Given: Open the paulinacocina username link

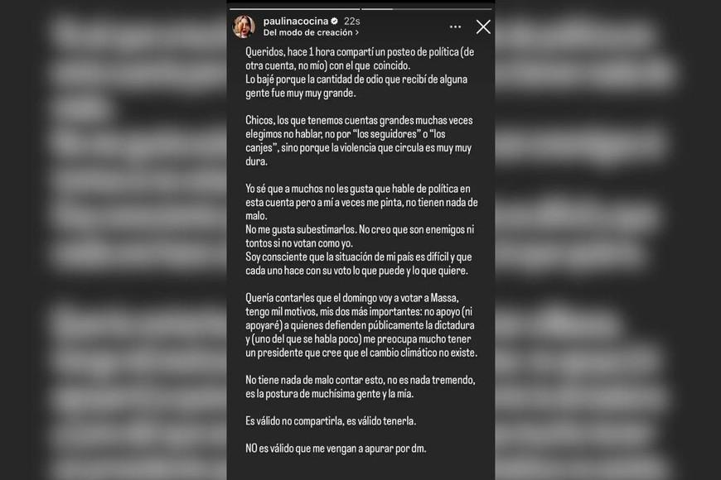Looking at the screenshot, I should [296, 22].
